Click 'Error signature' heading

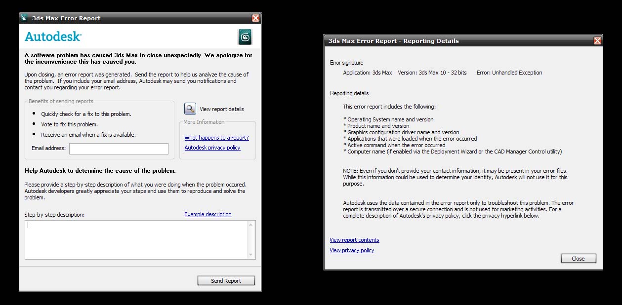click(x=346, y=63)
